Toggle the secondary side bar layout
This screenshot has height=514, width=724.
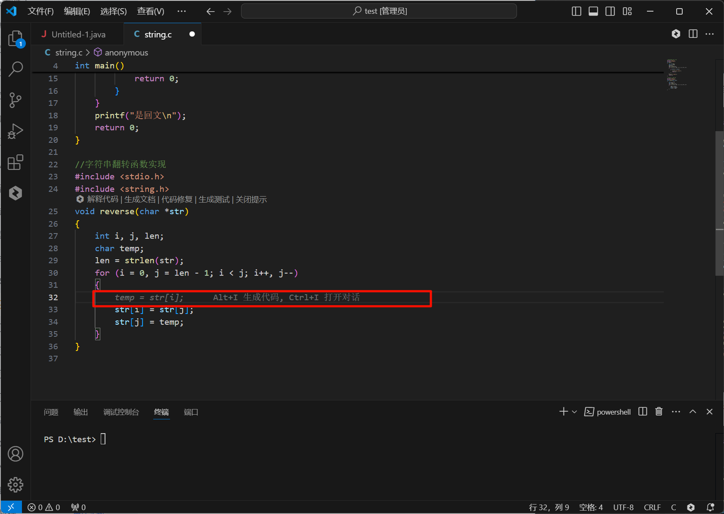pyautogui.click(x=610, y=11)
